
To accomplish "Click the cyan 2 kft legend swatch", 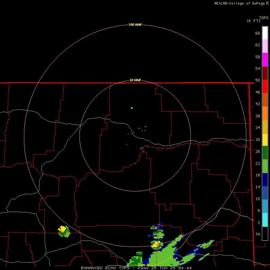I will click(265, 220).
